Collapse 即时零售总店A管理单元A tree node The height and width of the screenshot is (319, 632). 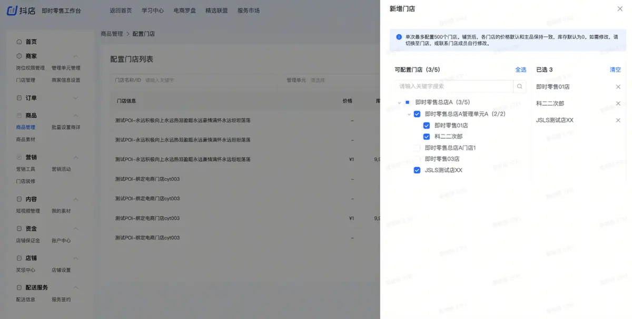point(409,114)
